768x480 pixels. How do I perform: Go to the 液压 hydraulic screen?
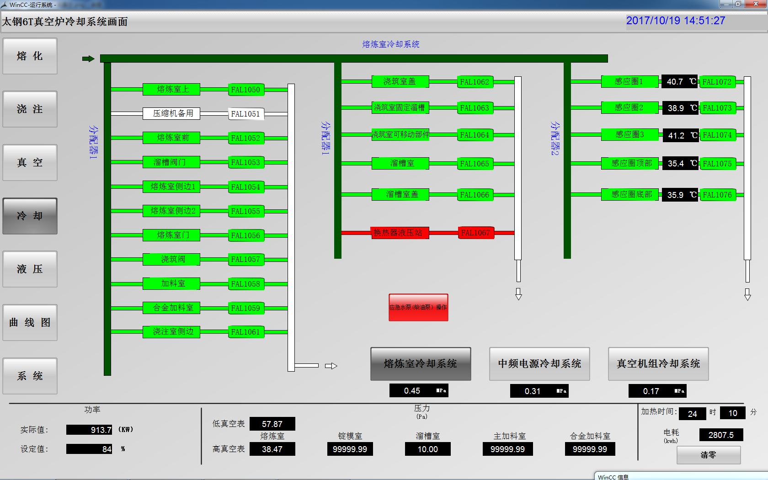point(30,269)
